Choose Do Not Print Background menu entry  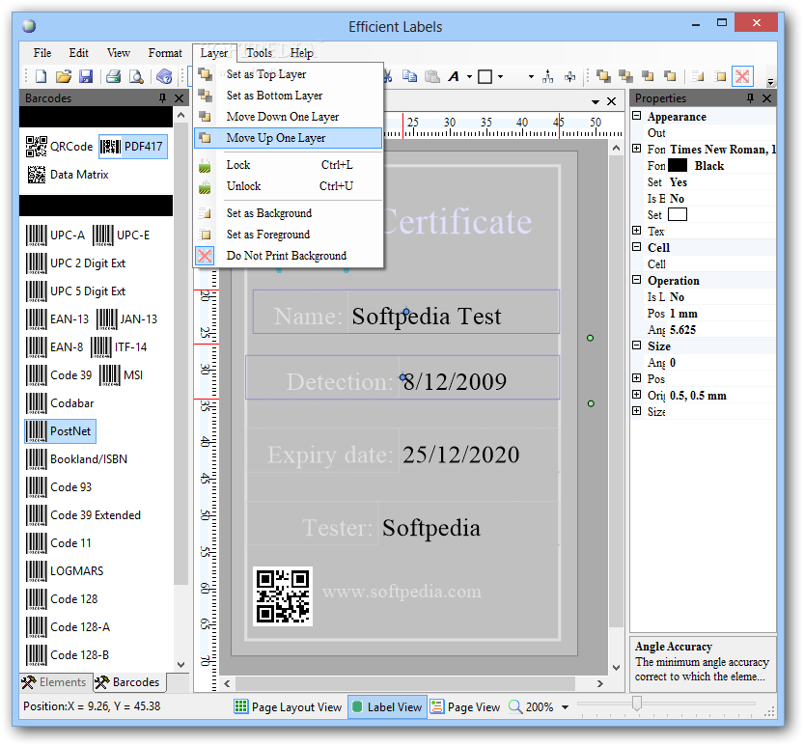[288, 256]
